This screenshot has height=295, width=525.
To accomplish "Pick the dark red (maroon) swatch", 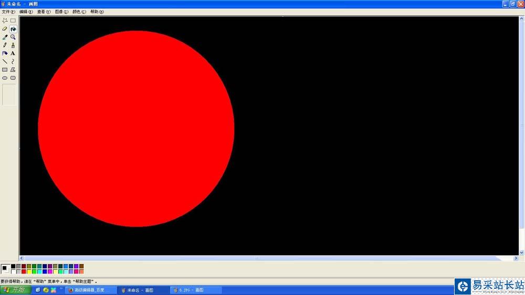I will [24, 266].
